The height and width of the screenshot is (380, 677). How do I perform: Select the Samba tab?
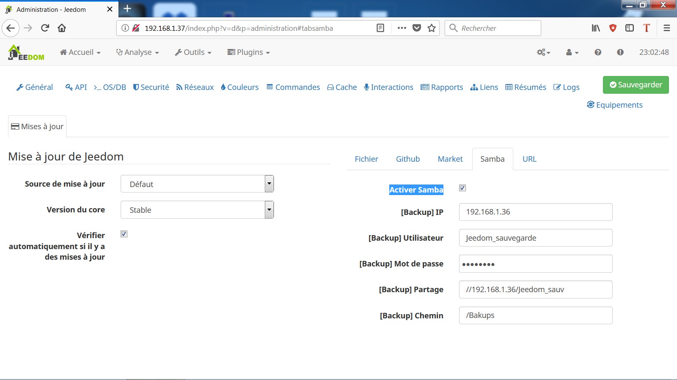tap(493, 159)
